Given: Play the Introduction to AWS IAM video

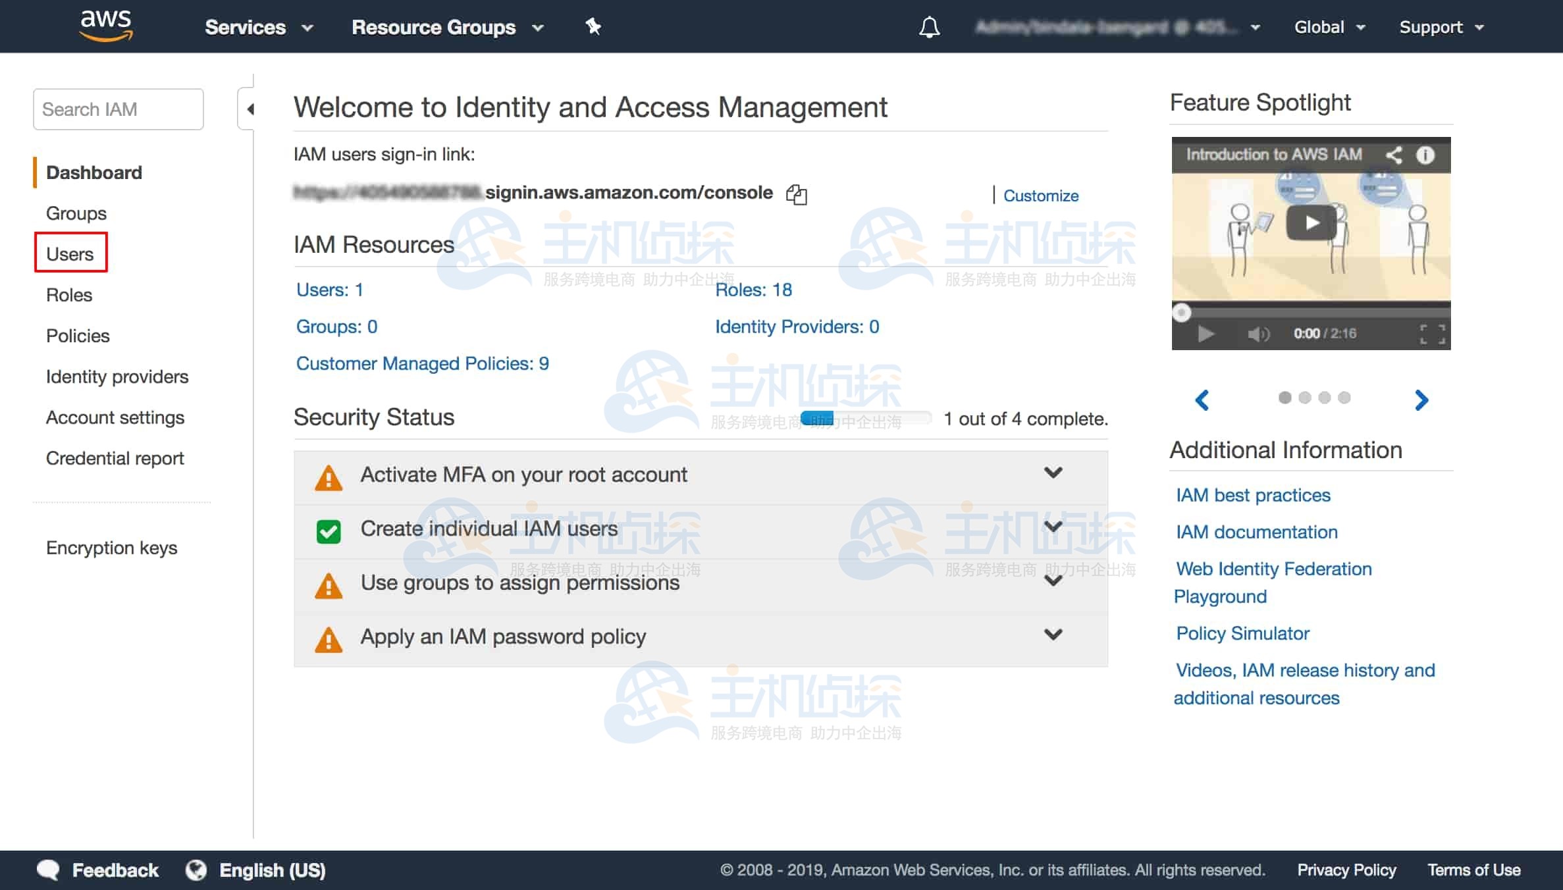Looking at the screenshot, I should pos(1311,223).
